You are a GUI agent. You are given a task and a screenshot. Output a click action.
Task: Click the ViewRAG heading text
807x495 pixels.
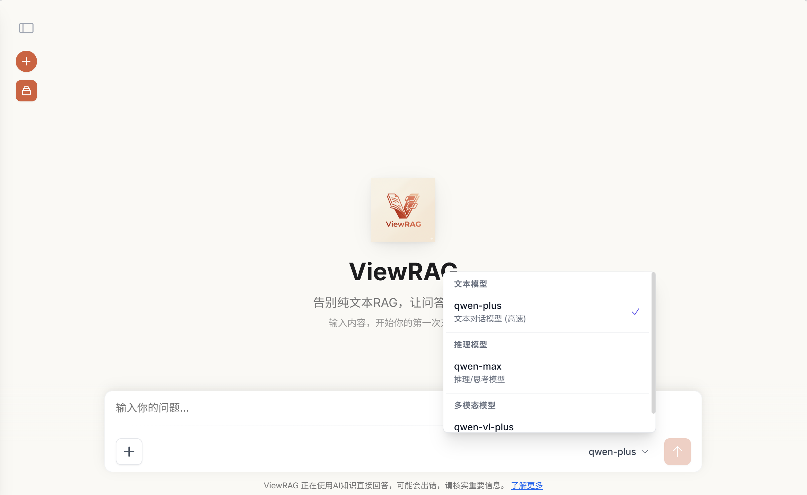(x=403, y=272)
